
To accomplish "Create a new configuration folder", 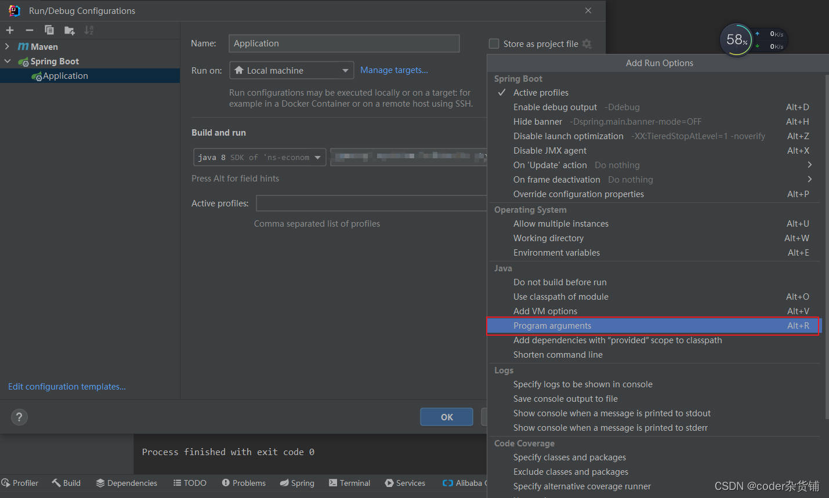I will tap(68, 30).
